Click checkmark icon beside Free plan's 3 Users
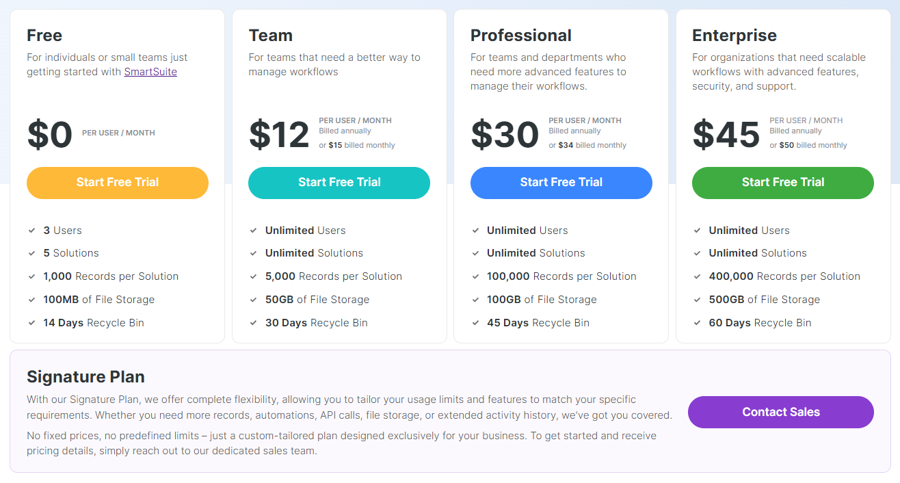This screenshot has height=483, width=900. point(31,231)
